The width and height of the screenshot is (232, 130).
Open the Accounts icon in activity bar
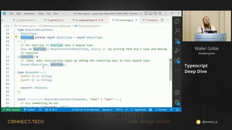[177, 92]
